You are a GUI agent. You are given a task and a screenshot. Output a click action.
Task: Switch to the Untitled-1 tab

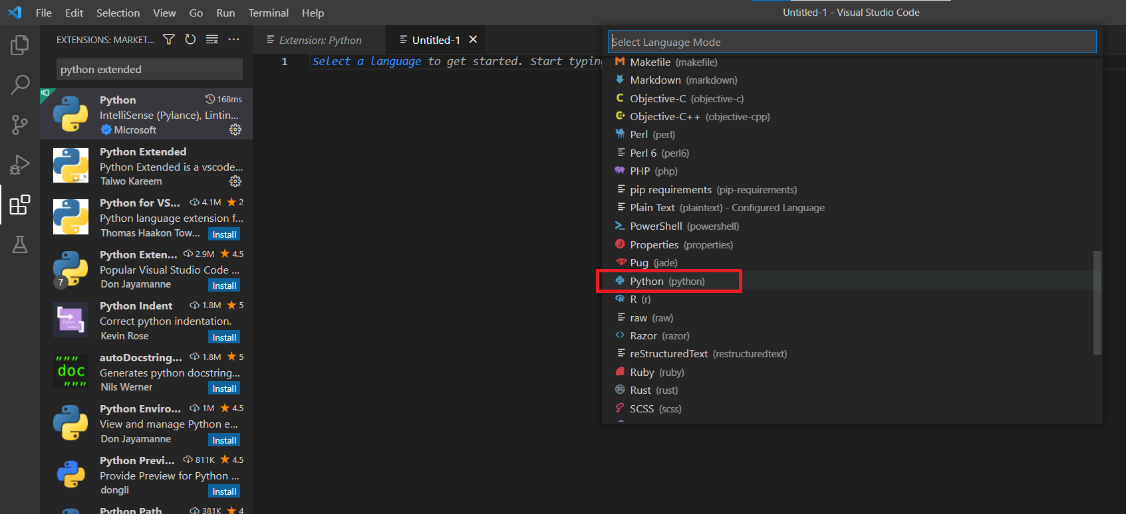click(435, 40)
